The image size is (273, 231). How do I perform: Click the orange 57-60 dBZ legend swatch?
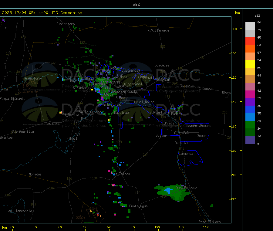pos(250,49)
